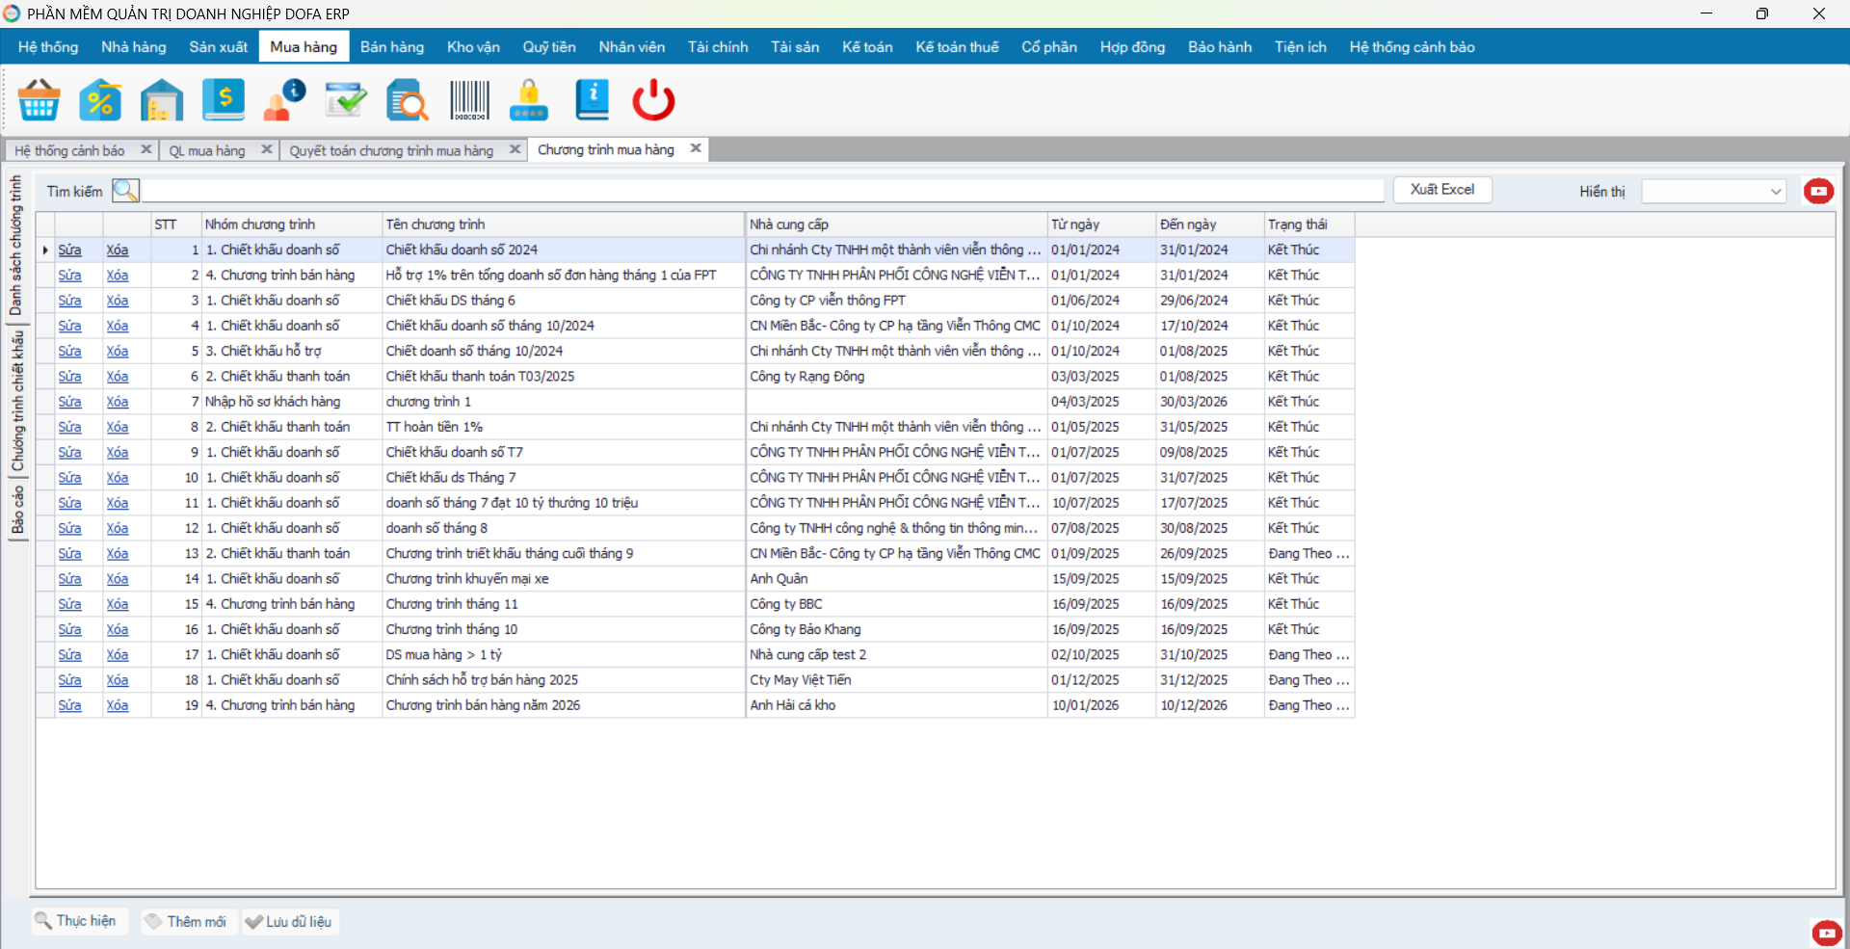Screen dimensions: 1850x949
Task: Open the Kế toán thuế menu
Action: pos(957,47)
